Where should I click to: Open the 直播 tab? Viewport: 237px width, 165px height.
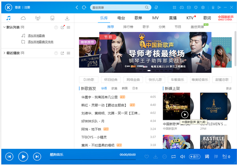pyautogui.click(x=173, y=18)
